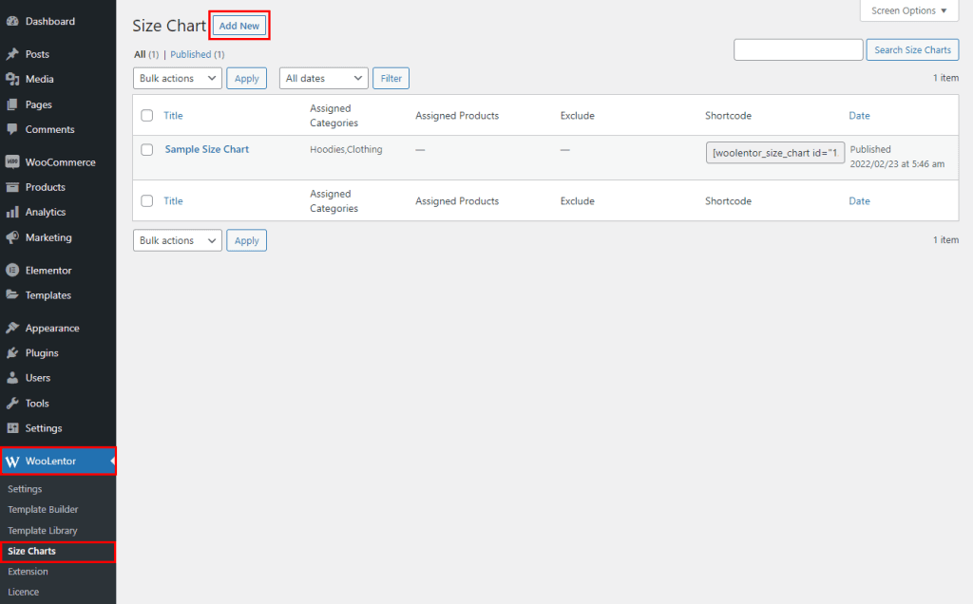
Task: Click the Posts label in sidebar
Action: (x=37, y=54)
